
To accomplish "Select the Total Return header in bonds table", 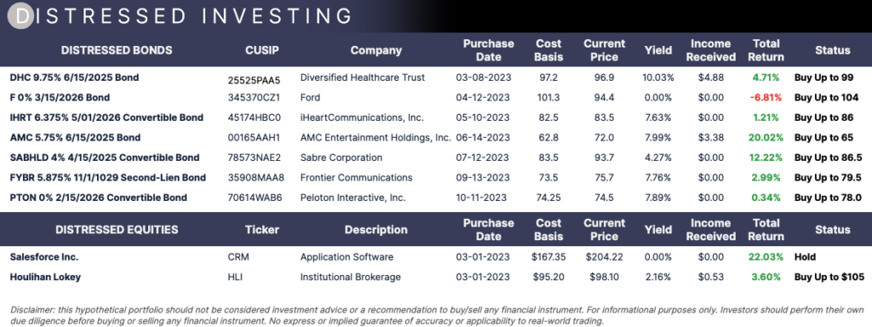I will point(766,50).
